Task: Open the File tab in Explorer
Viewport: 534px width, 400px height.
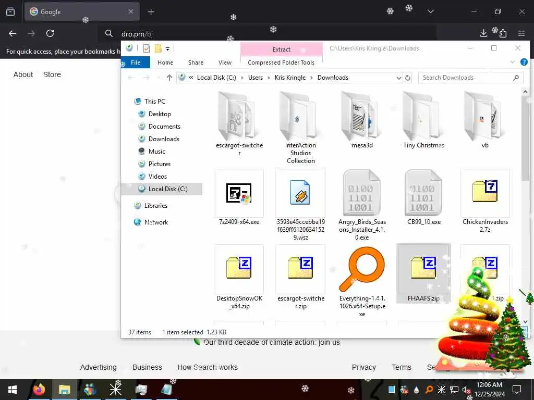Action: pyautogui.click(x=136, y=63)
